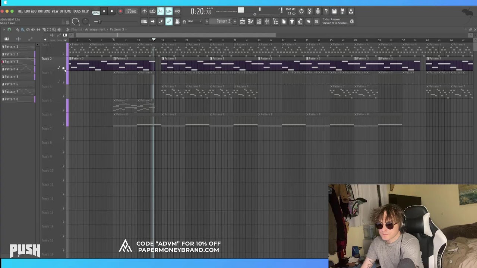
Task: Toggle wait for input before recording
Action: click(x=152, y=11)
